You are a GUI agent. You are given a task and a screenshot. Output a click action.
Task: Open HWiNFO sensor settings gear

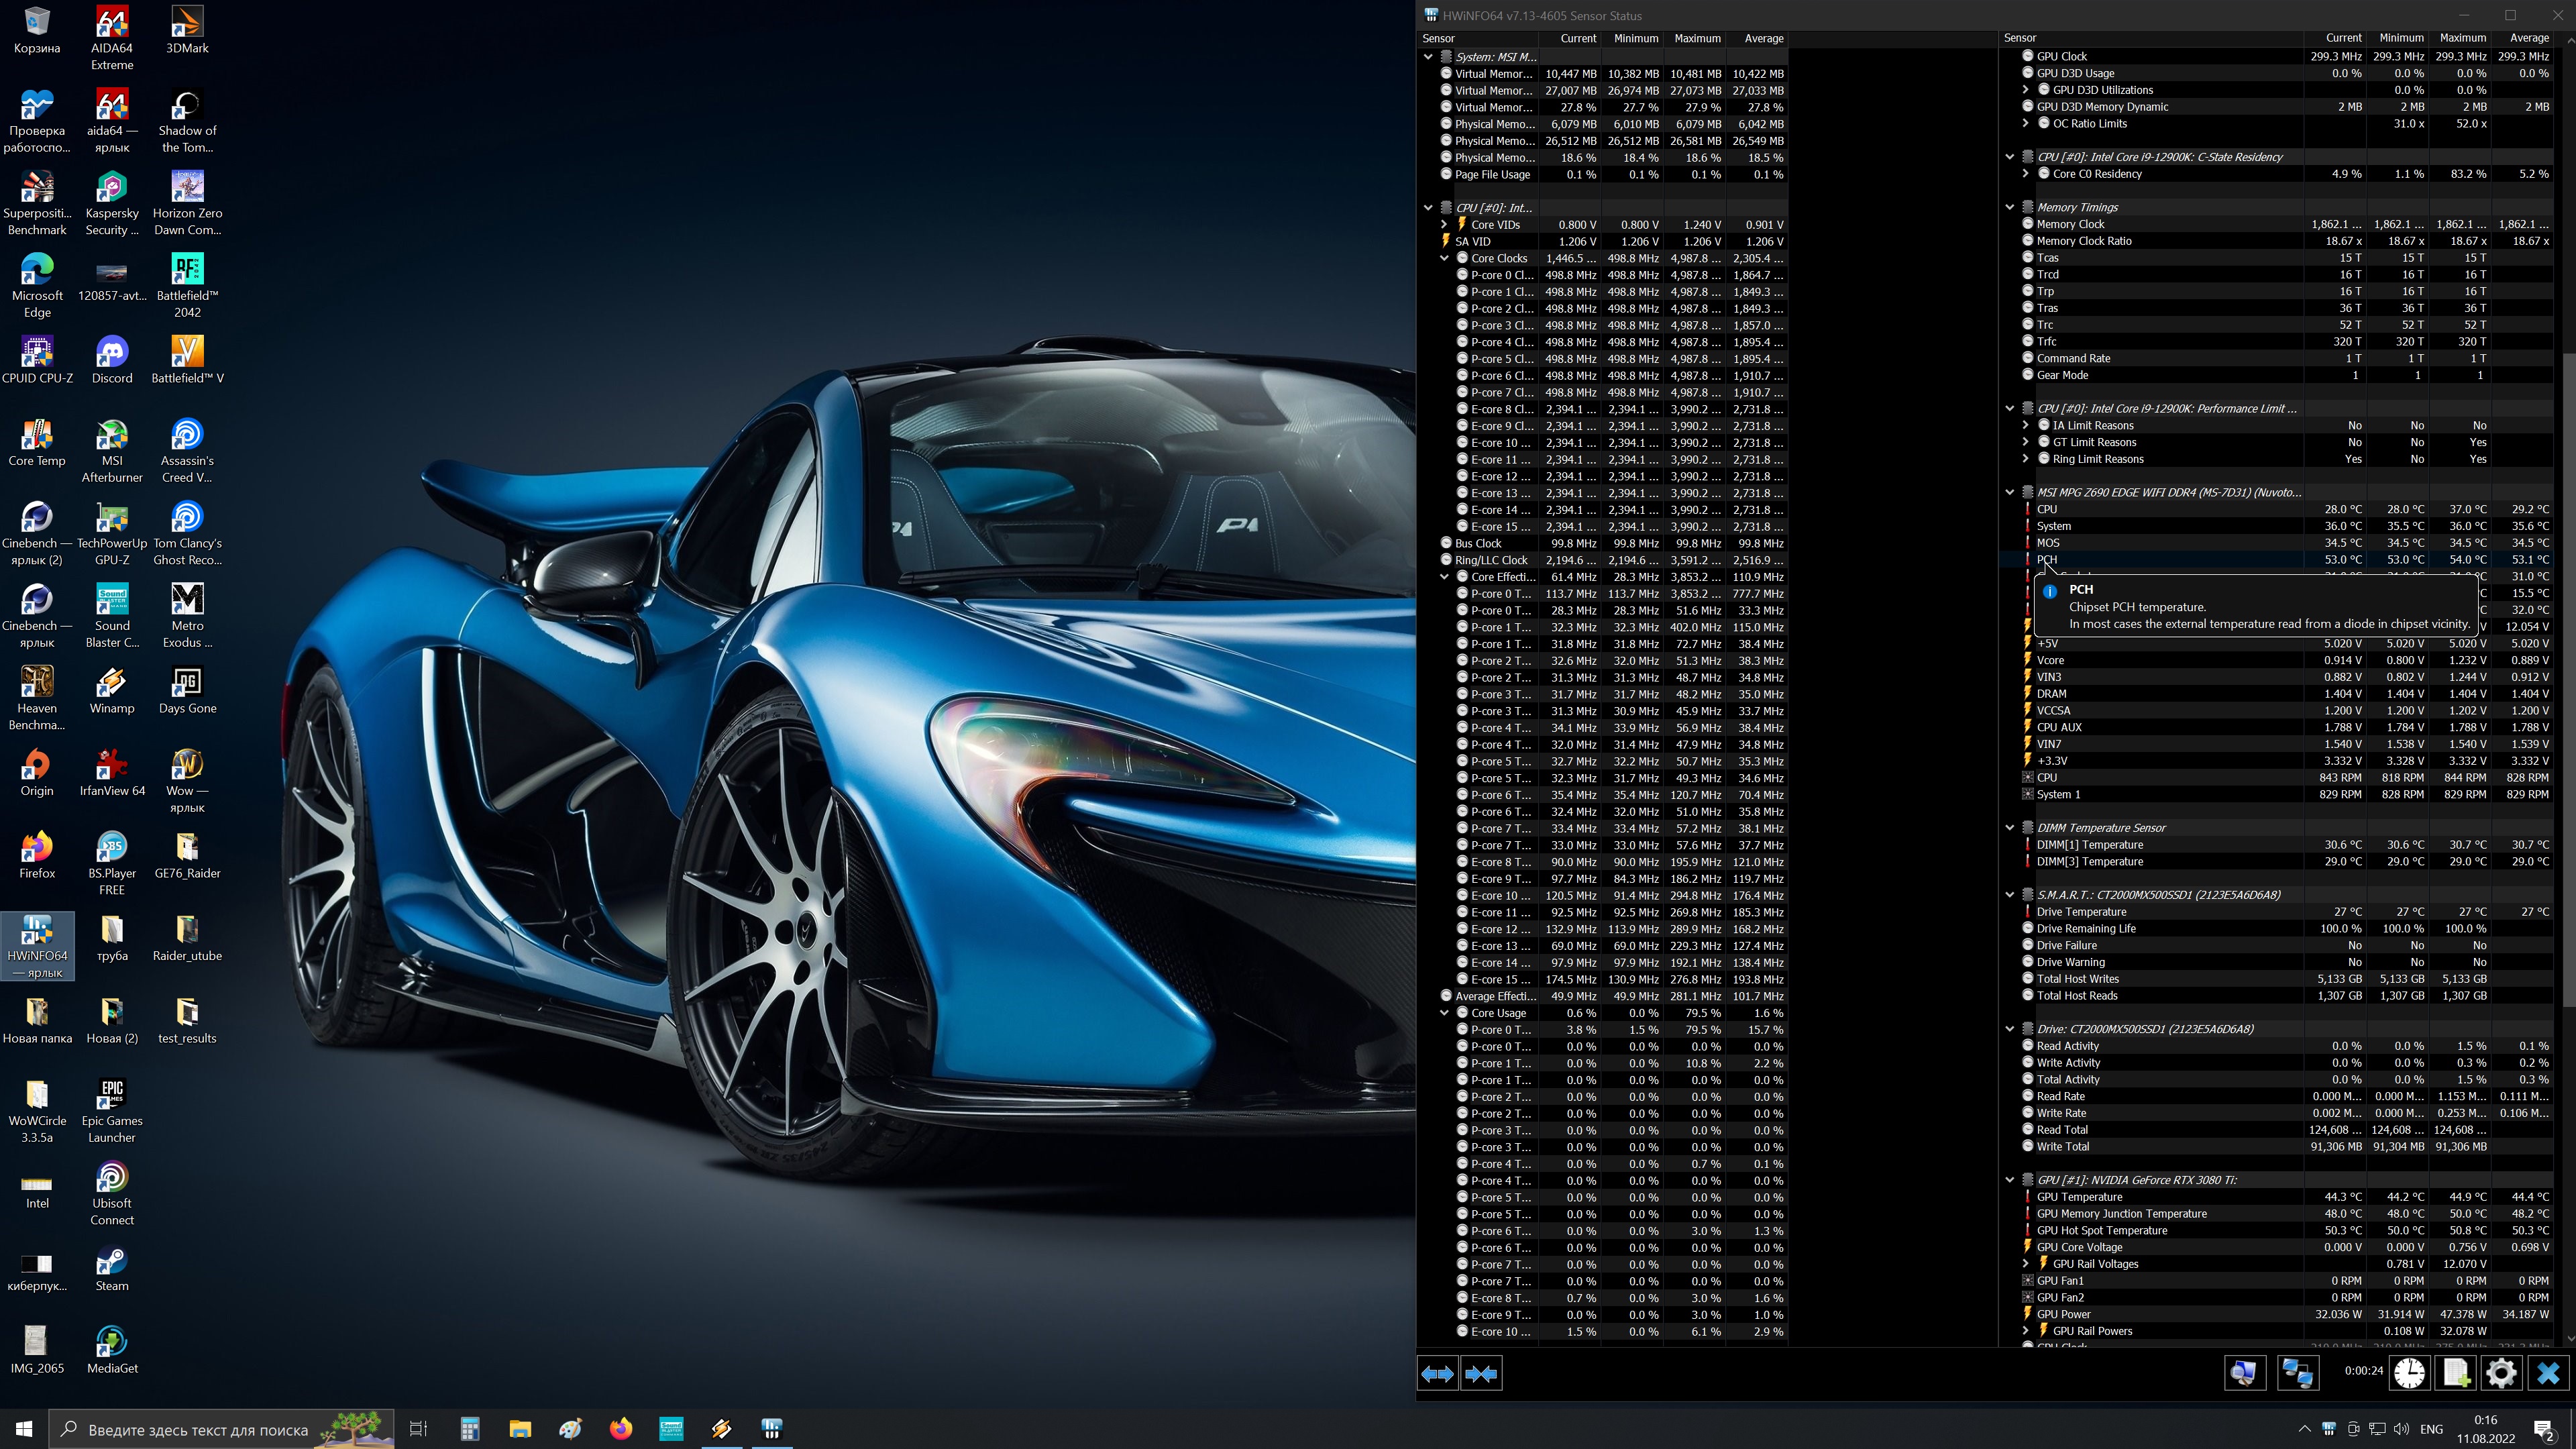click(x=2501, y=1373)
